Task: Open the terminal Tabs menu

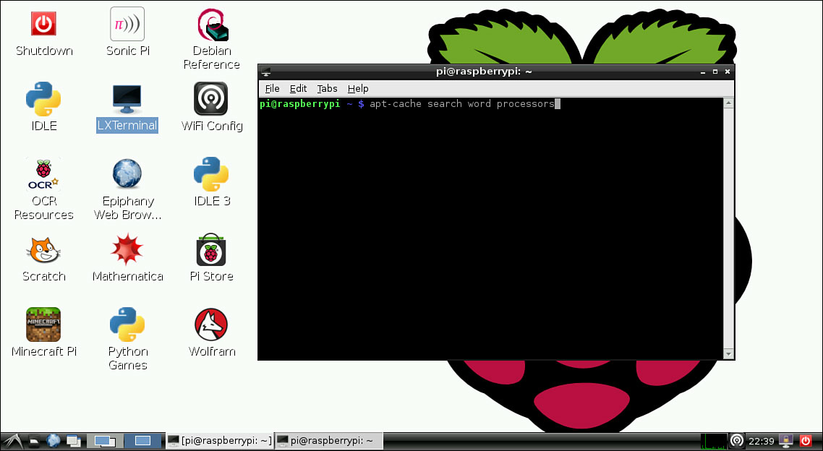Action: pyautogui.click(x=327, y=88)
